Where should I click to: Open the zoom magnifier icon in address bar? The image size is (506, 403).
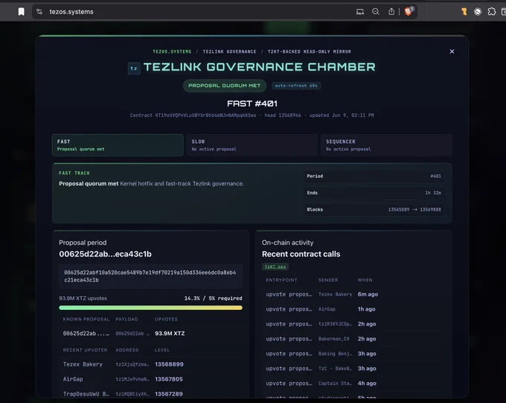click(376, 12)
